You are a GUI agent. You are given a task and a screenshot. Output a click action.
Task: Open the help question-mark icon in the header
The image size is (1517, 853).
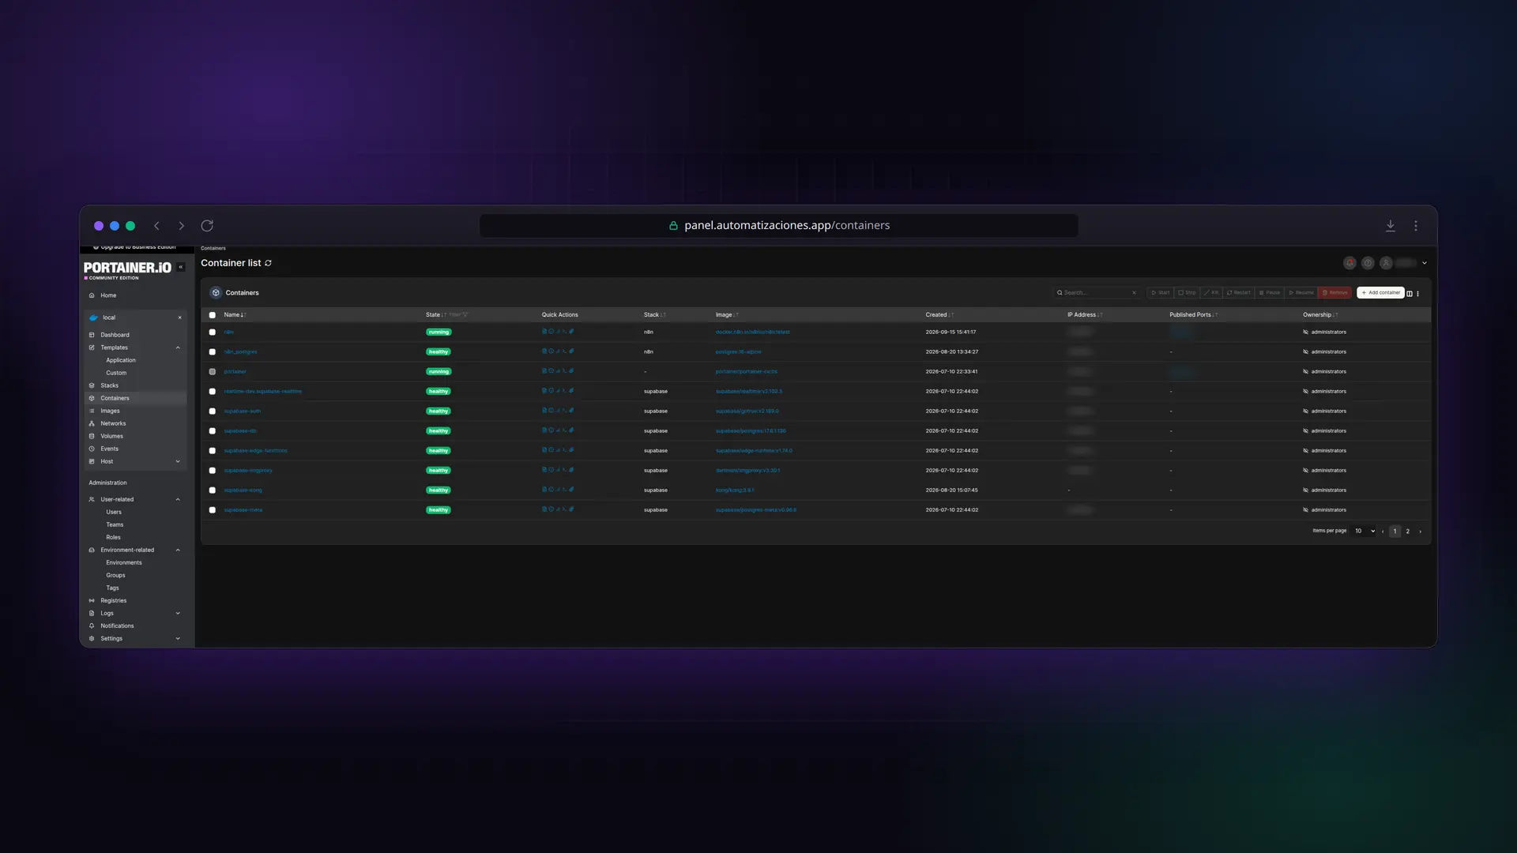point(1368,263)
